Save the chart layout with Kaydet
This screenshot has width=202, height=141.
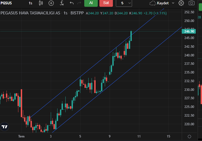[159, 3]
